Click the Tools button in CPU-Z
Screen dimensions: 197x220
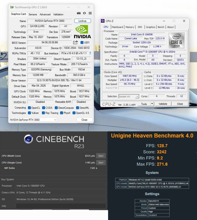pos(144,104)
